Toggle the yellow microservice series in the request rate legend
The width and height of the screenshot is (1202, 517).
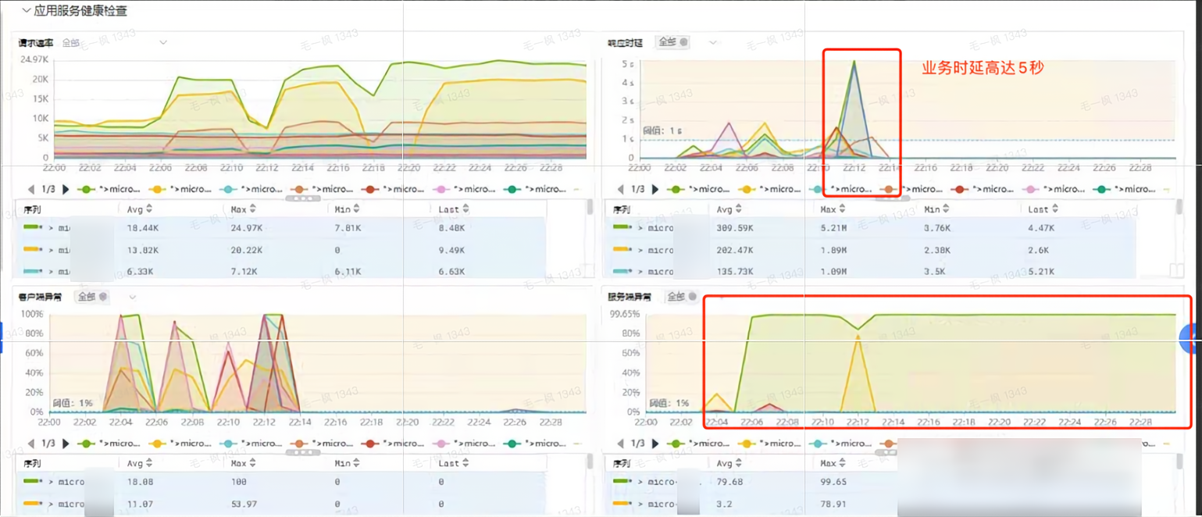158,189
